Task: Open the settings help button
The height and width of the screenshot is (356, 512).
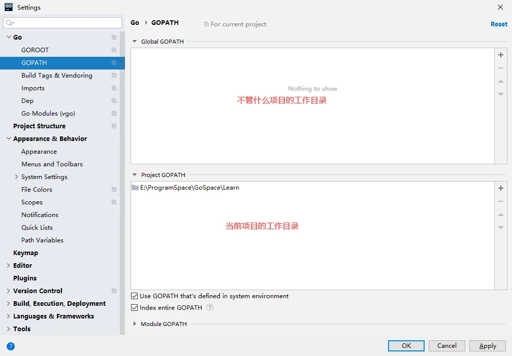Action: click(11, 346)
